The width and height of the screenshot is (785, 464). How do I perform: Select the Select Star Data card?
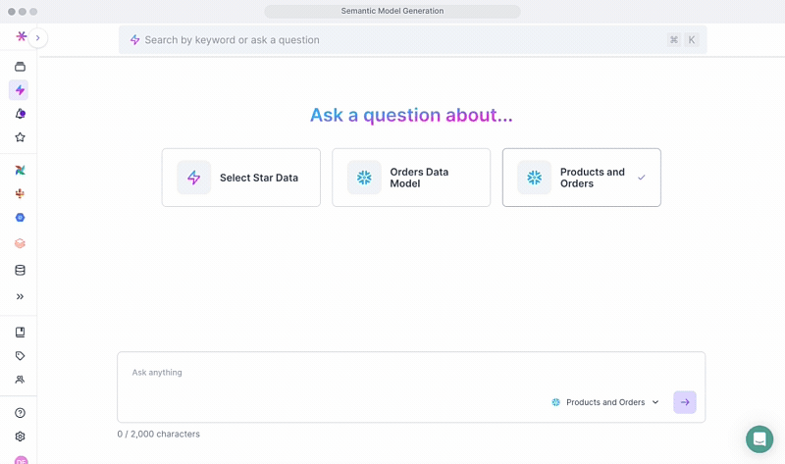click(240, 178)
